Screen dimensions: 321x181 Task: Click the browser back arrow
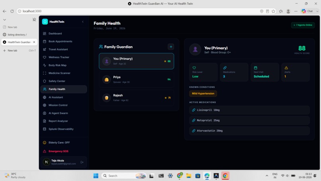4,11
